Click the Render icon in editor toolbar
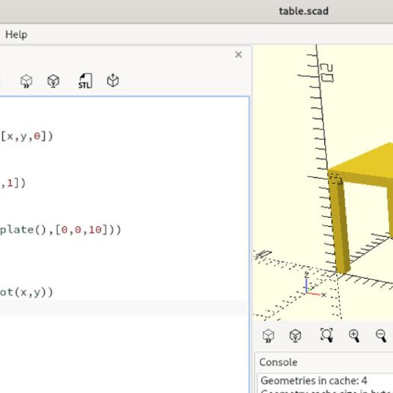 point(53,81)
